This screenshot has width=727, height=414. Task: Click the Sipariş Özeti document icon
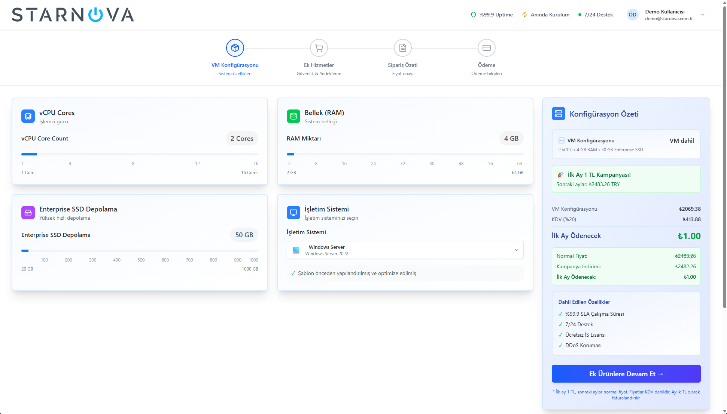tap(402, 48)
